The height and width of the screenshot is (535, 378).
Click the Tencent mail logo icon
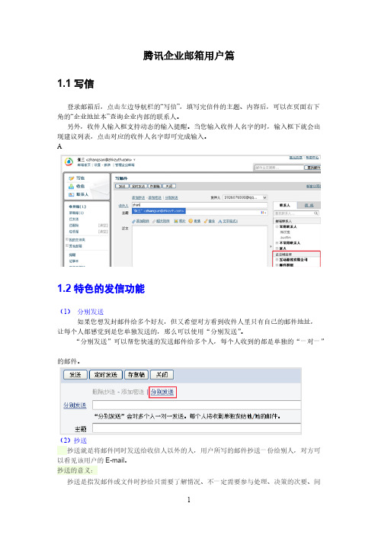69,162
